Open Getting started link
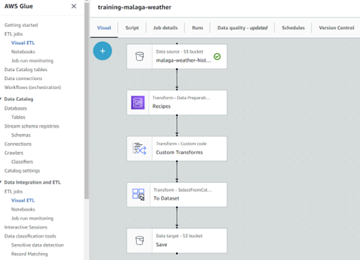This screenshot has height=260, width=360. coord(21,25)
